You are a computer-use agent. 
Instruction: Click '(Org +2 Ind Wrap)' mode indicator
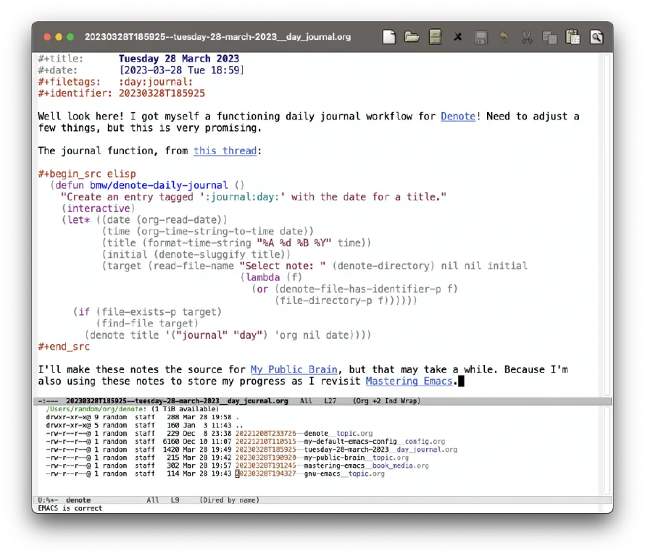pyautogui.click(x=387, y=400)
